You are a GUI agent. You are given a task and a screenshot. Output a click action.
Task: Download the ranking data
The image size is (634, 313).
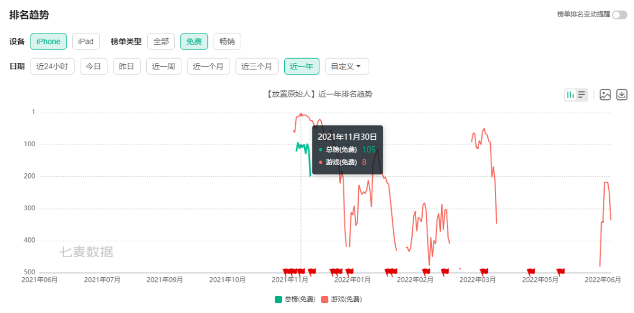622,95
